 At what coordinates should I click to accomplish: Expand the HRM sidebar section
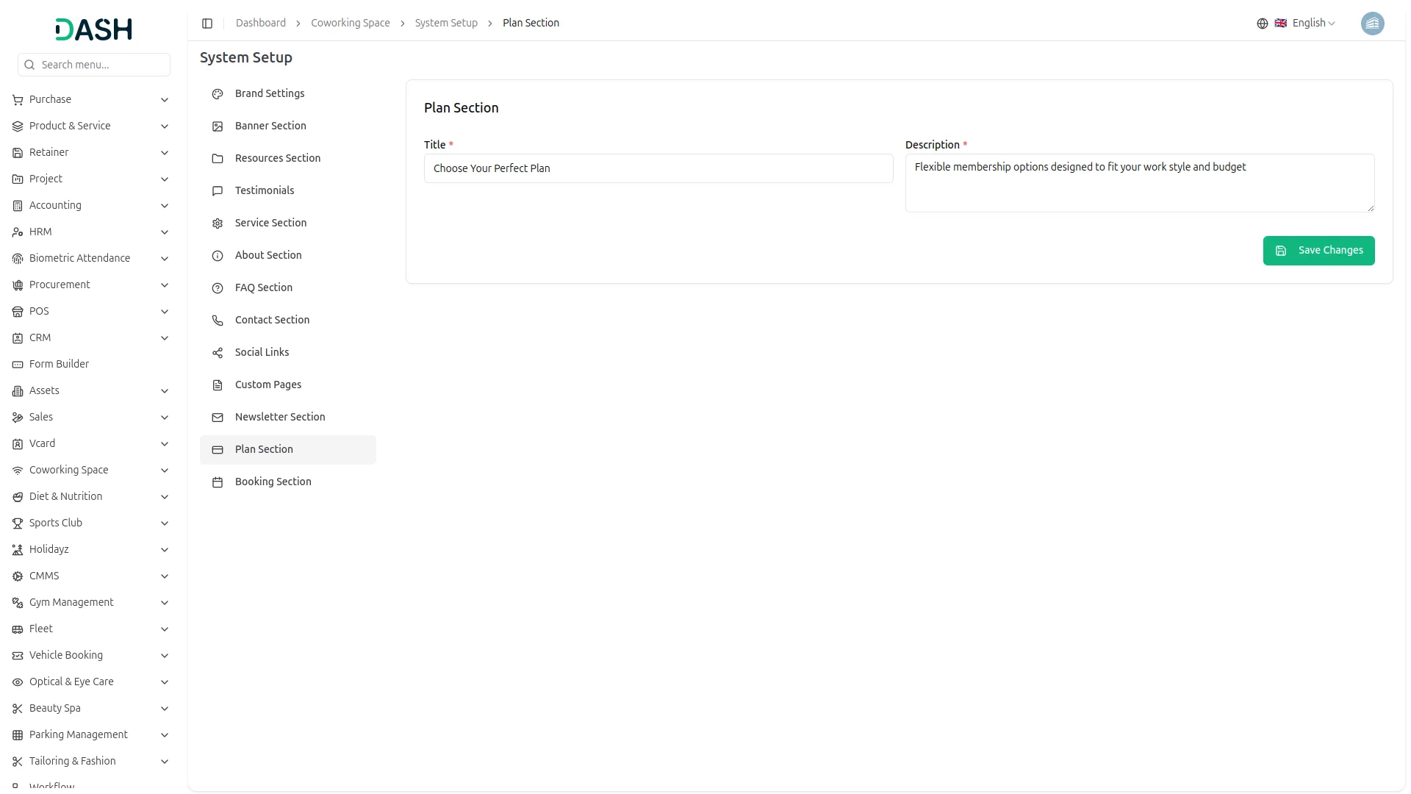tap(40, 232)
